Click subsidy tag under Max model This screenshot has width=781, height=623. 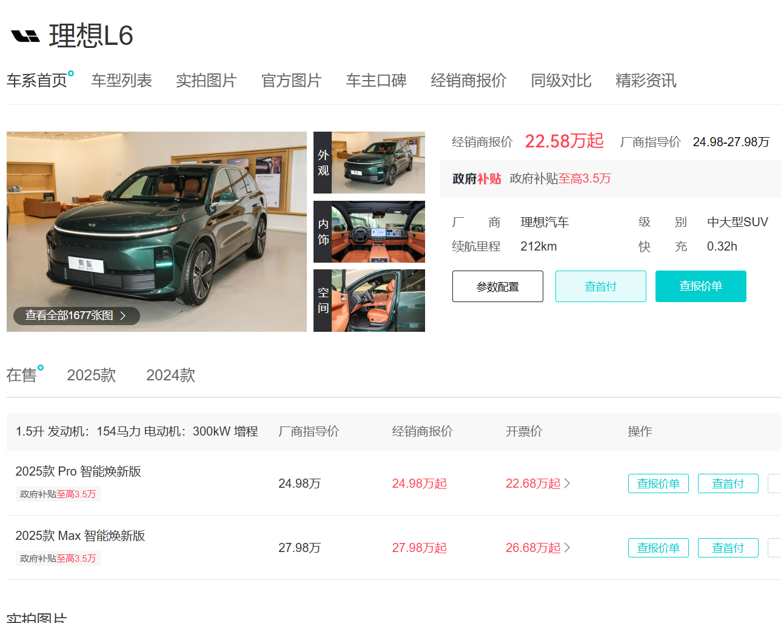[x=58, y=559]
